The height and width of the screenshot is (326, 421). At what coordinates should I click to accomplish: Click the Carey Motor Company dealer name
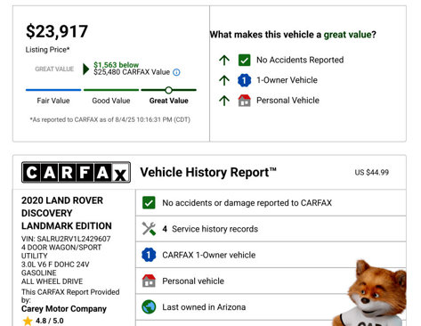(x=64, y=309)
